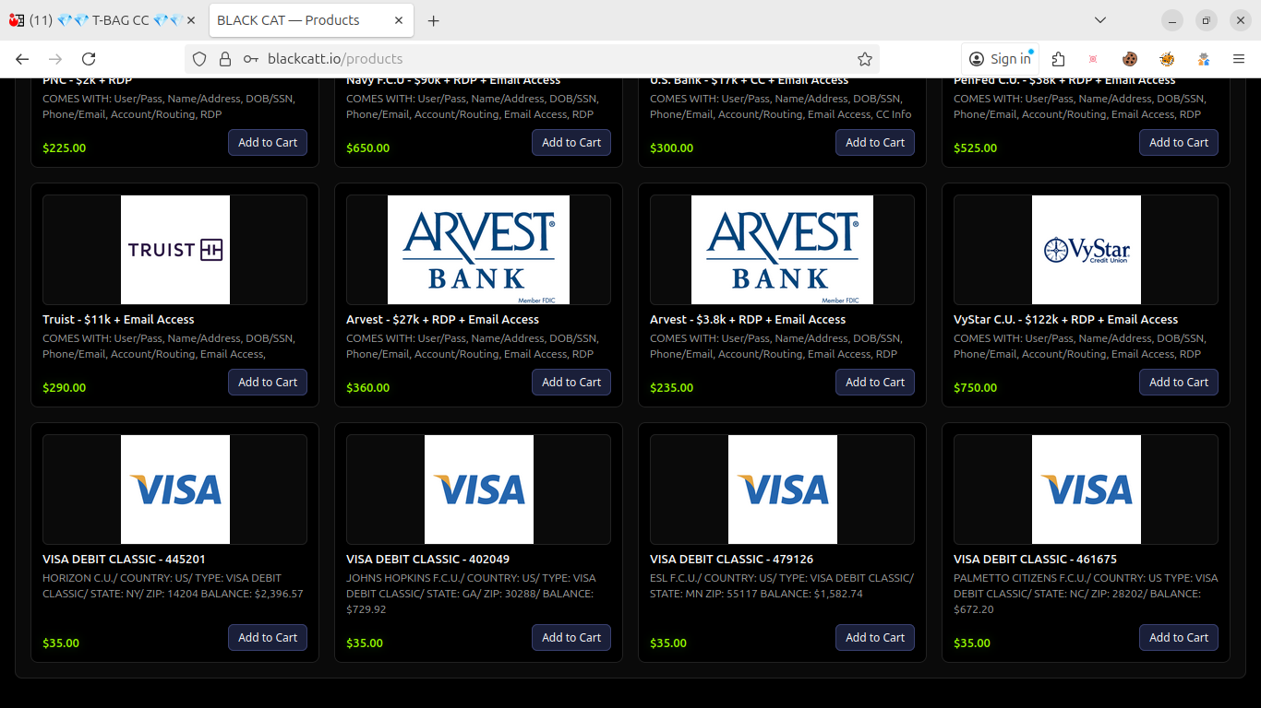This screenshot has width=1261, height=708.
Task: Expand the List all tabs chevron
Action: (1100, 20)
